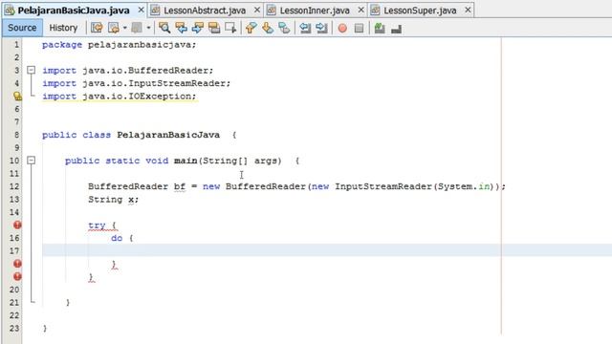The width and height of the screenshot is (612, 344).
Task: Click Find Previous Occurrence icon
Action: point(181,28)
